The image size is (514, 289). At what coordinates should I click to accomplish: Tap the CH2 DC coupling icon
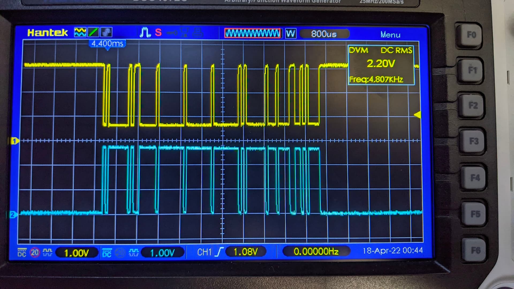(x=107, y=253)
